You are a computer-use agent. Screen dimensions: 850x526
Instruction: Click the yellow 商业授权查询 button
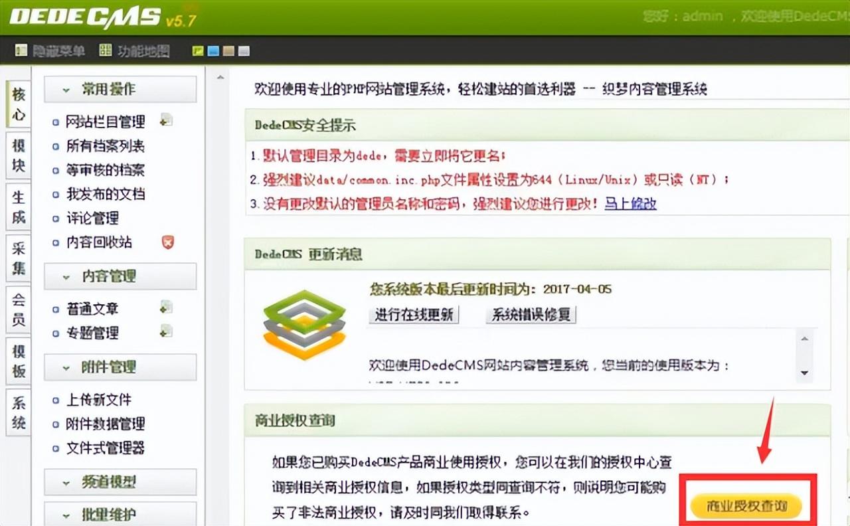coord(746,507)
